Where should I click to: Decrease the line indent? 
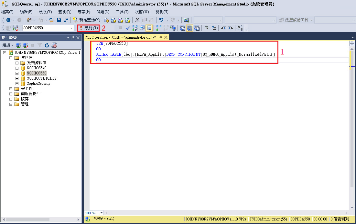coord(223,28)
